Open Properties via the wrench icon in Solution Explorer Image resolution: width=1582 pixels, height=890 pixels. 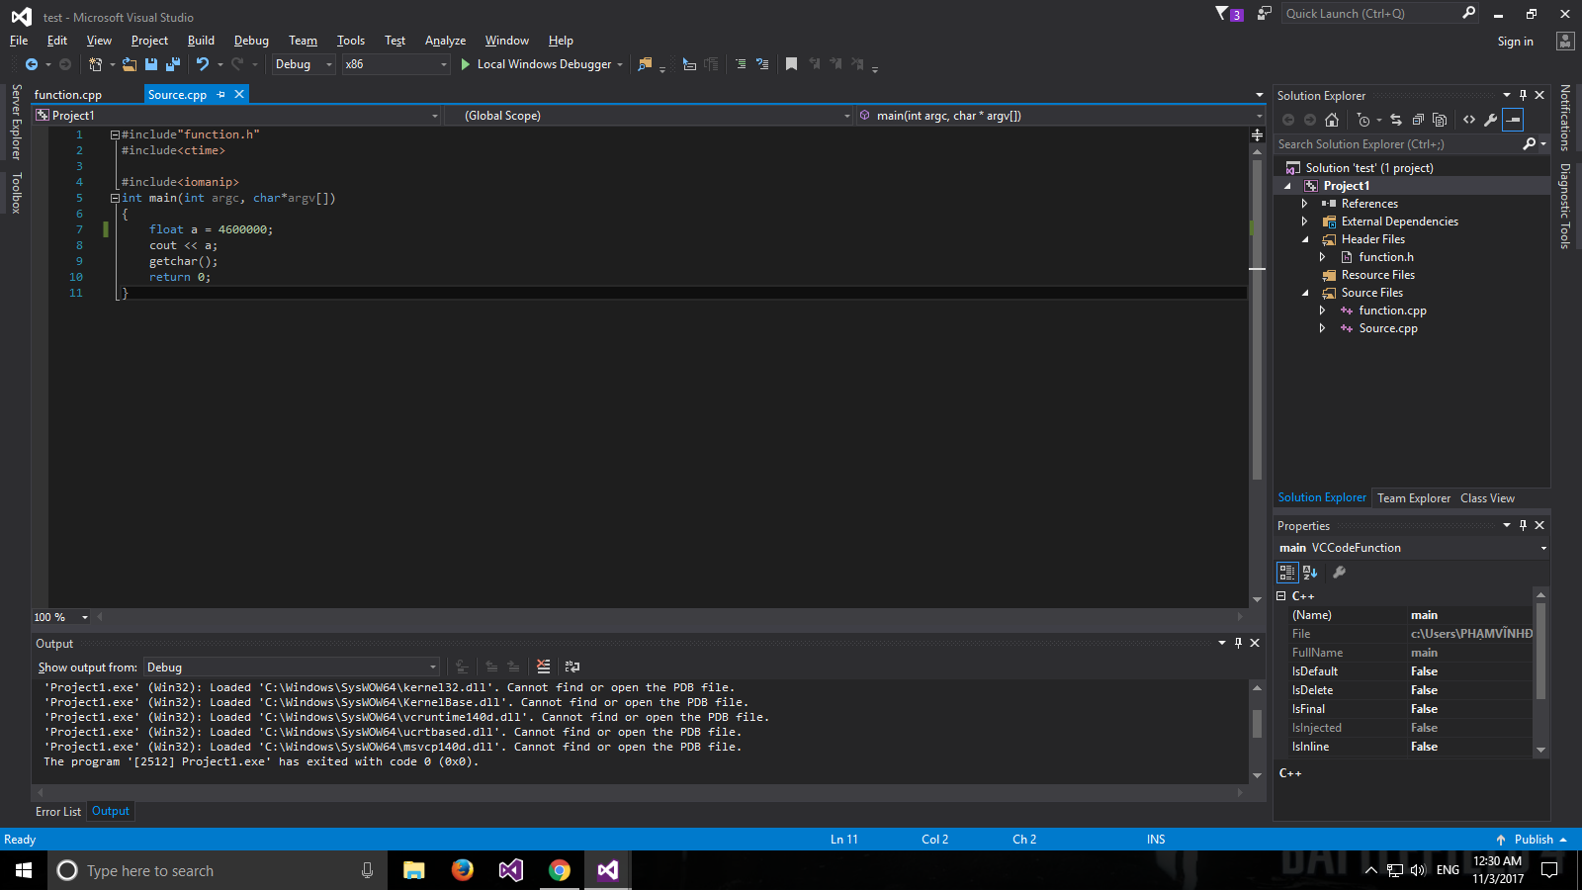pyautogui.click(x=1491, y=120)
